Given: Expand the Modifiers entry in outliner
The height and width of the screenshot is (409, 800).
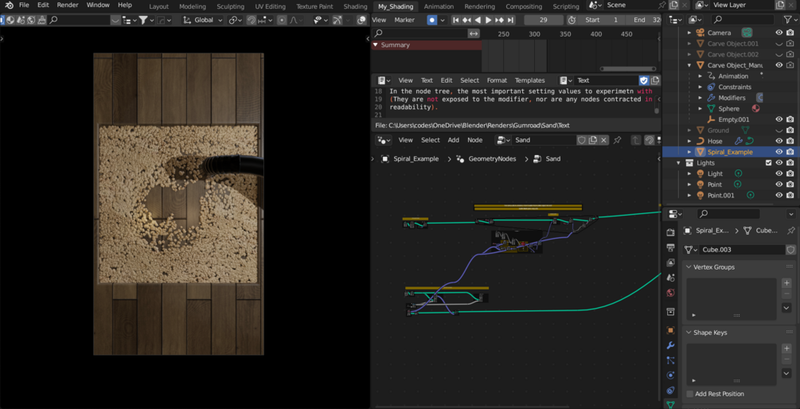Looking at the screenshot, I should click(x=700, y=98).
